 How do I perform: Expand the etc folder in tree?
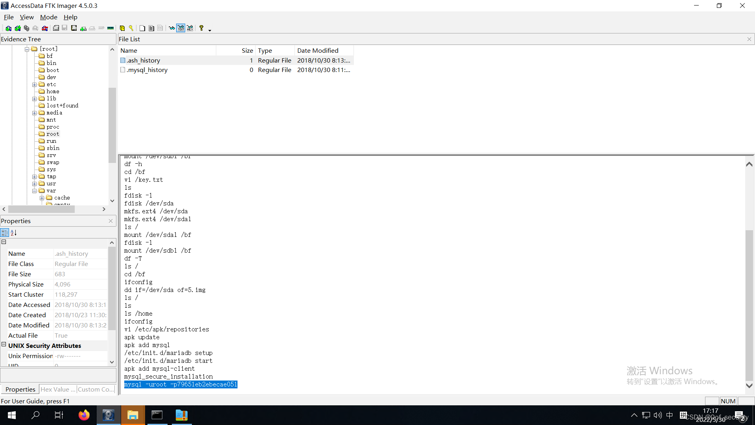tap(35, 85)
